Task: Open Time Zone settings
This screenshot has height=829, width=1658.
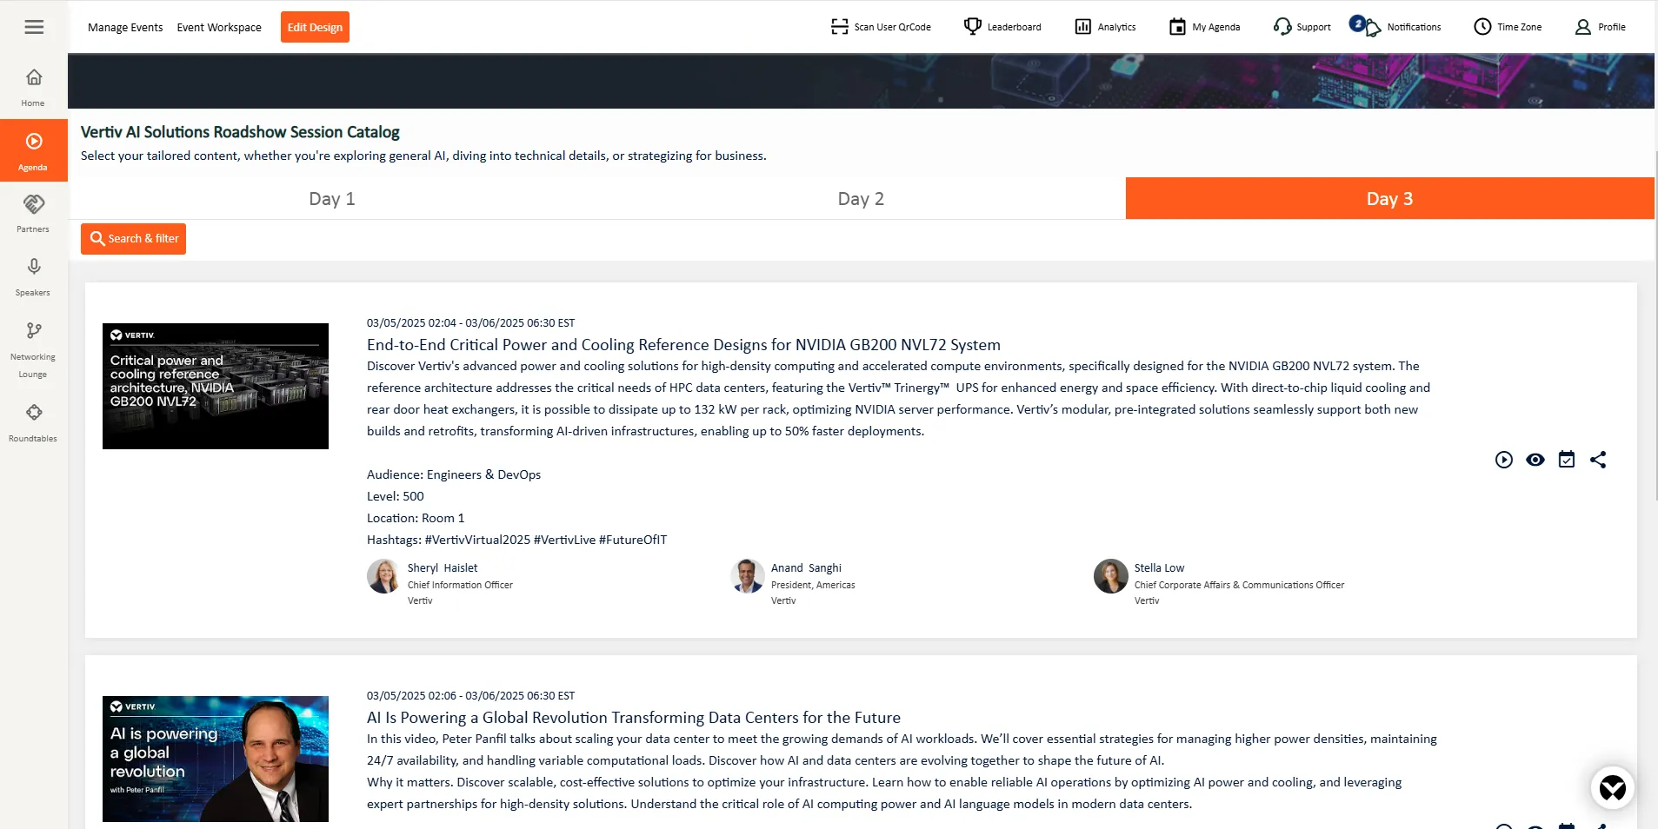Action: [x=1508, y=27]
